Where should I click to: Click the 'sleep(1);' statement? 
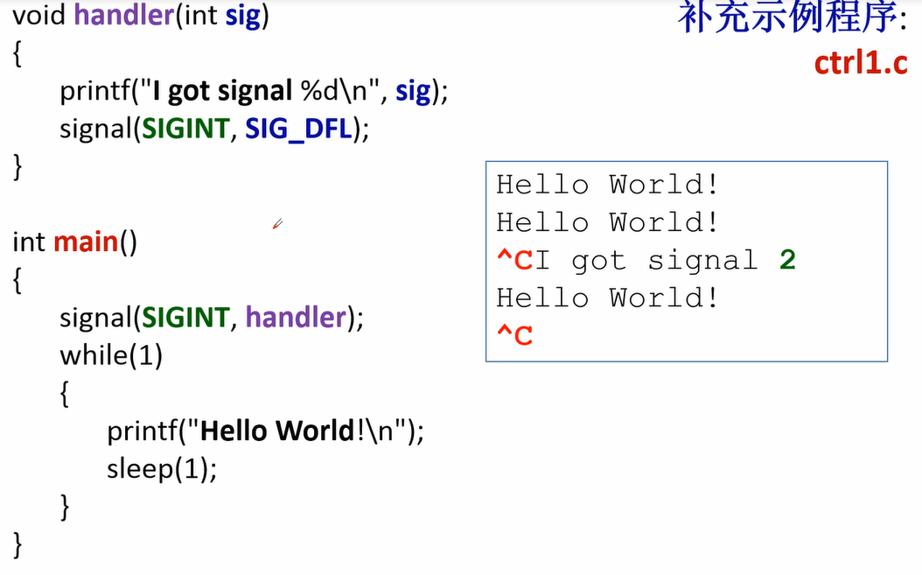point(162,469)
